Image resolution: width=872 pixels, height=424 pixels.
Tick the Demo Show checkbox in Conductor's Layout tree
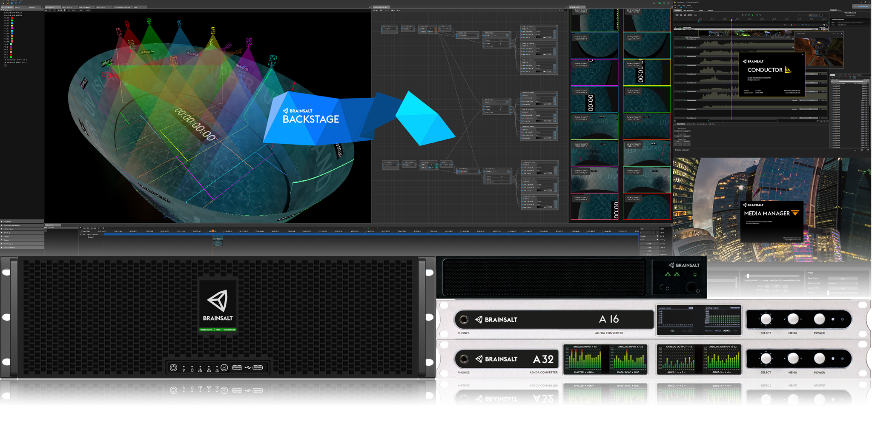[x=831, y=80]
